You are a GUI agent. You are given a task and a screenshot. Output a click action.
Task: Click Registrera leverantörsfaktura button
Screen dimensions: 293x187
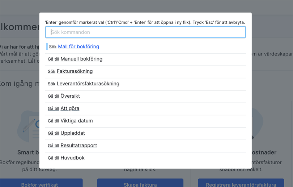241,184
